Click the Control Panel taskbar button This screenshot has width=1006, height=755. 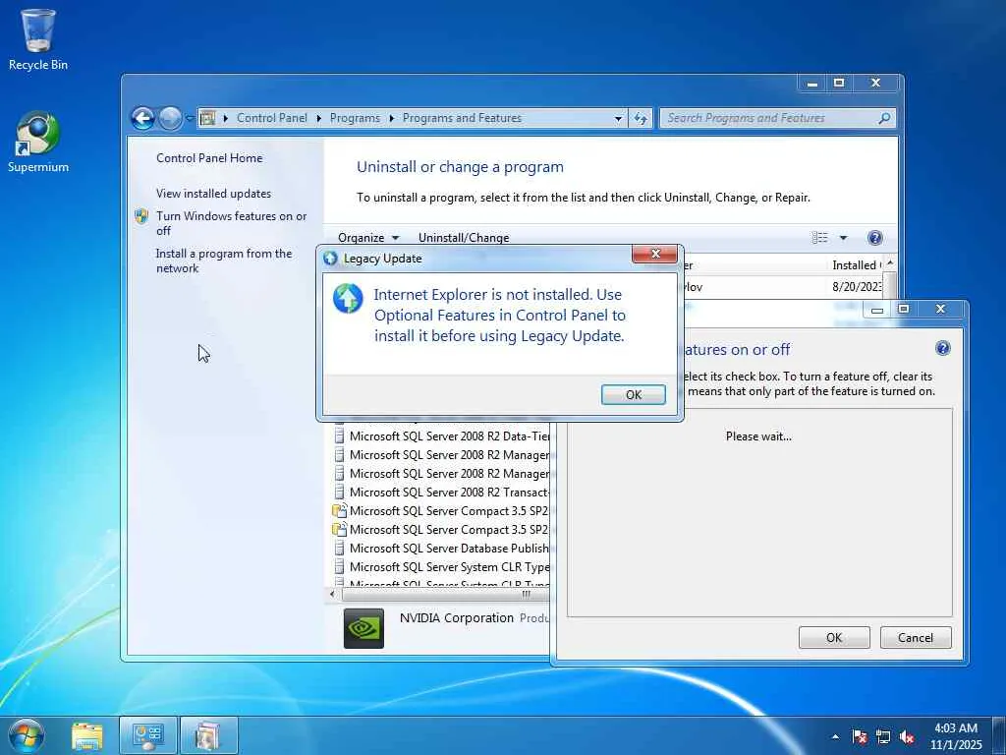click(x=148, y=735)
